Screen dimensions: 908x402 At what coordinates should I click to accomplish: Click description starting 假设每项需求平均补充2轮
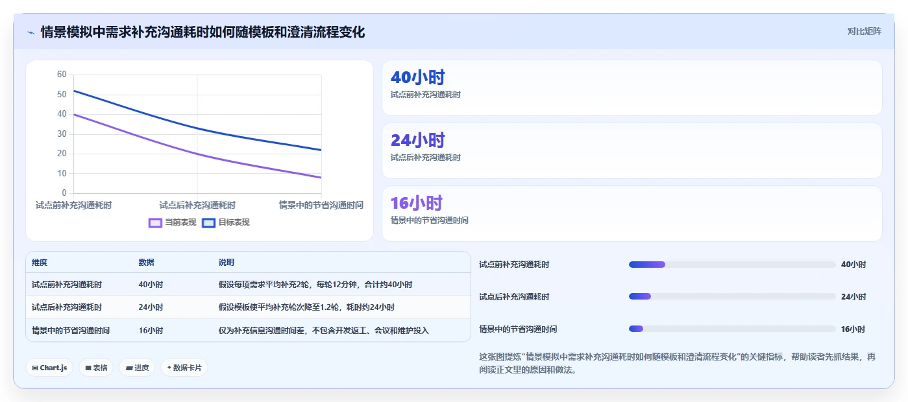click(x=315, y=285)
